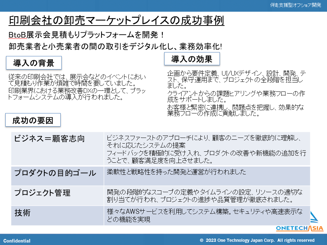Select the header text 伴走支援型オフショア開発

295,5
